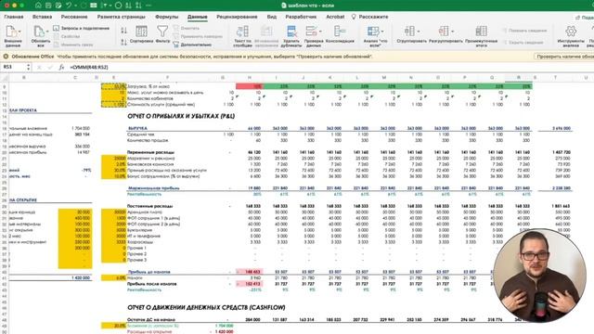
Task: Click the Прочее 2 row label
Action: tap(137, 254)
